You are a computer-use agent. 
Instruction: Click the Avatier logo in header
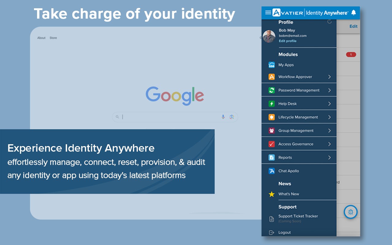coord(288,13)
